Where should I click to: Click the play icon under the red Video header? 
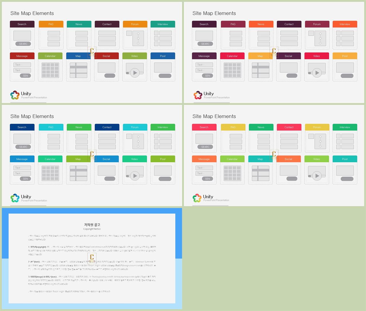[317, 73]
